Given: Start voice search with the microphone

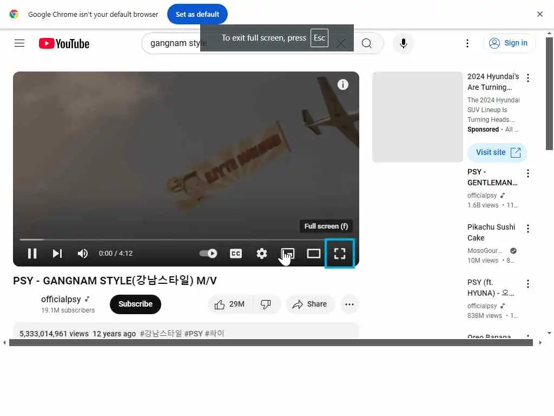Looking at the screenshot, I should pos(403,43).
